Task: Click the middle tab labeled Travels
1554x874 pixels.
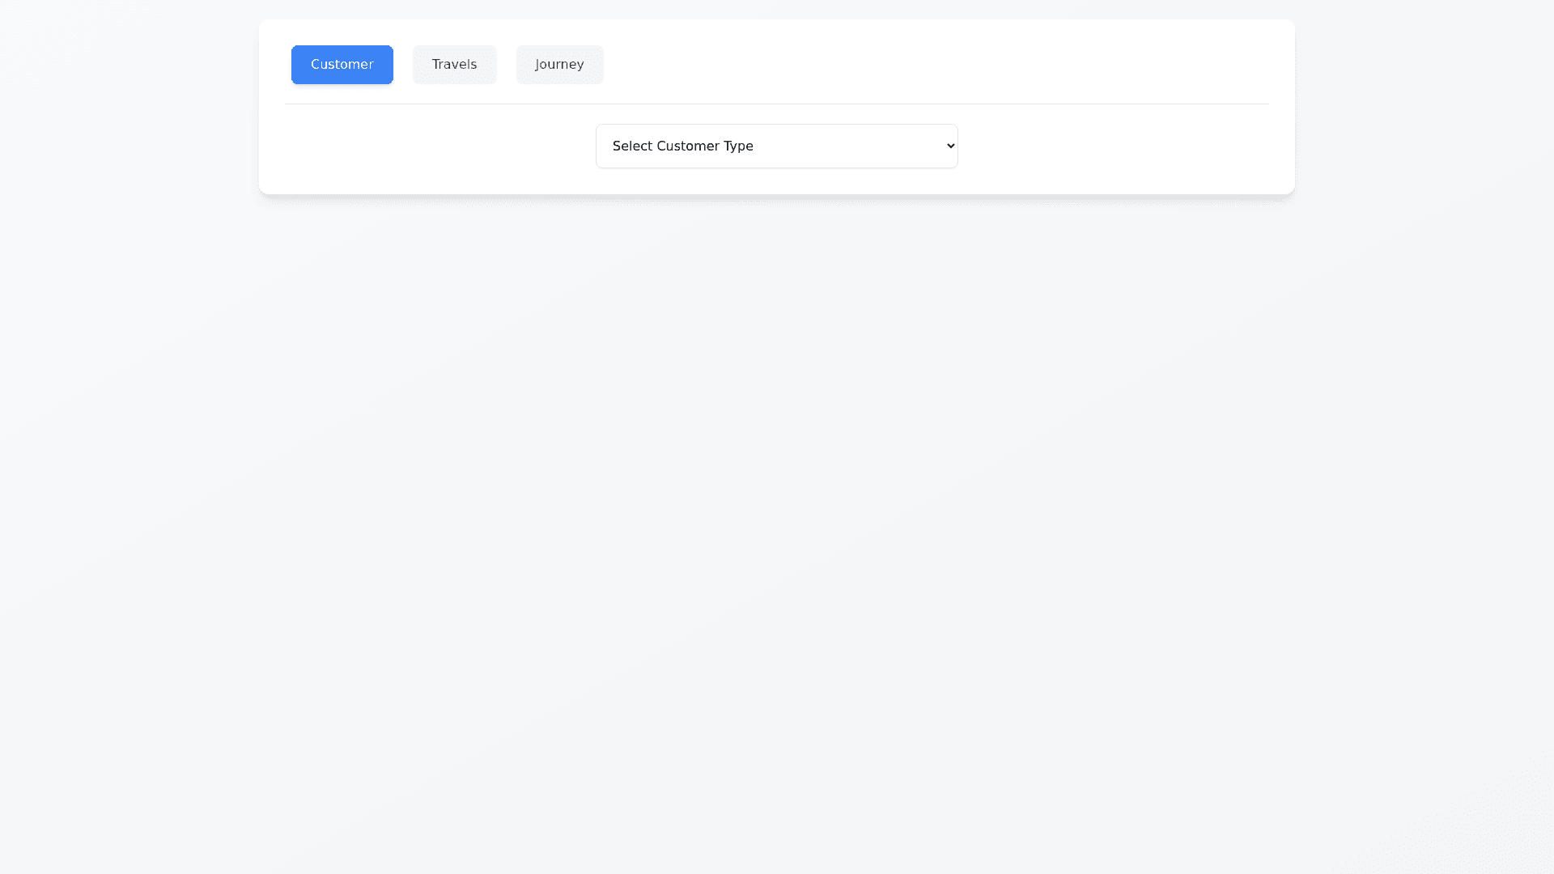Action: tap(454, 65)
